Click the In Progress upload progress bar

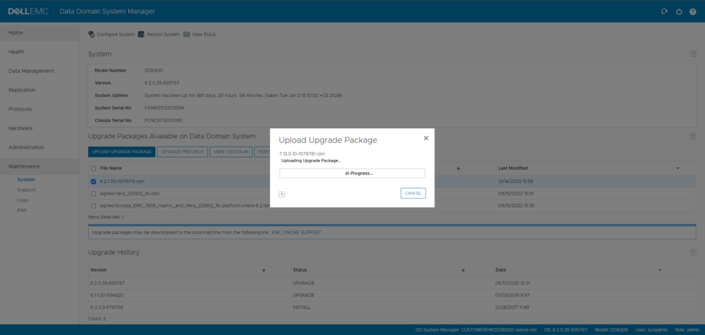pos(352,173)
